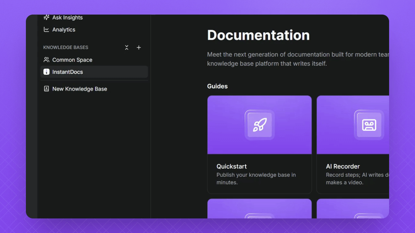This screenshot has height=233, width=415.
Task: Click the Quickstart rocket icon
Action: coord(260,125)
